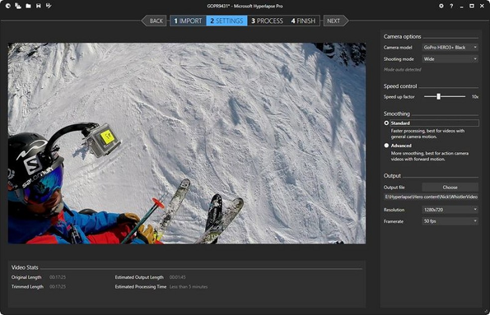This screenshot has height=315, width=490.
Task: Change the Shooting mode from Wide
Action: click(449, 59)
